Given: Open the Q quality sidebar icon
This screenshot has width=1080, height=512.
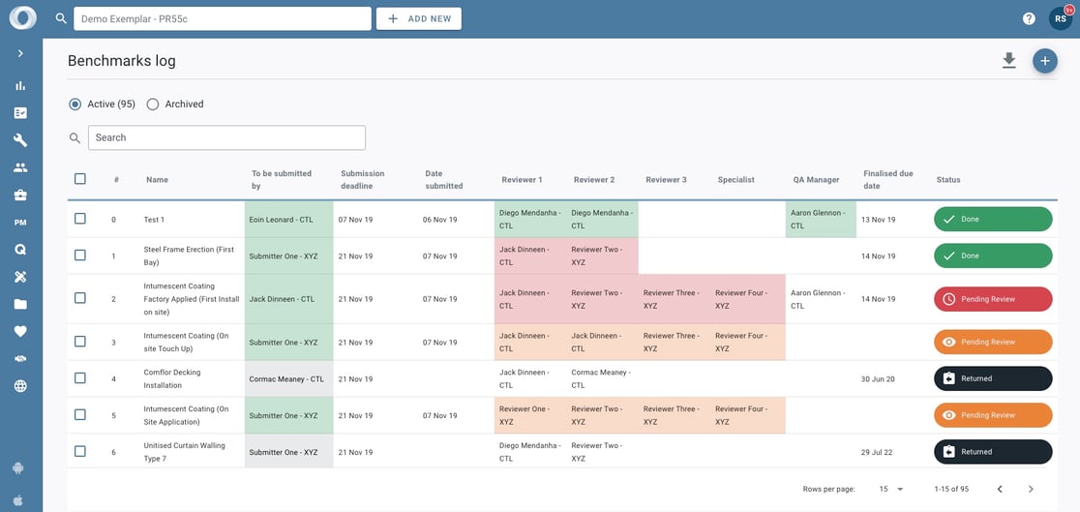Looking at the screenshot, I should click(20, 250).
